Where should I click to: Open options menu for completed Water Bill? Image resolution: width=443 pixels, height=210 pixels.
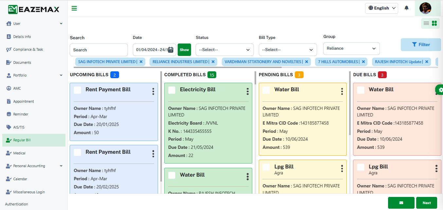pos(248,177)
